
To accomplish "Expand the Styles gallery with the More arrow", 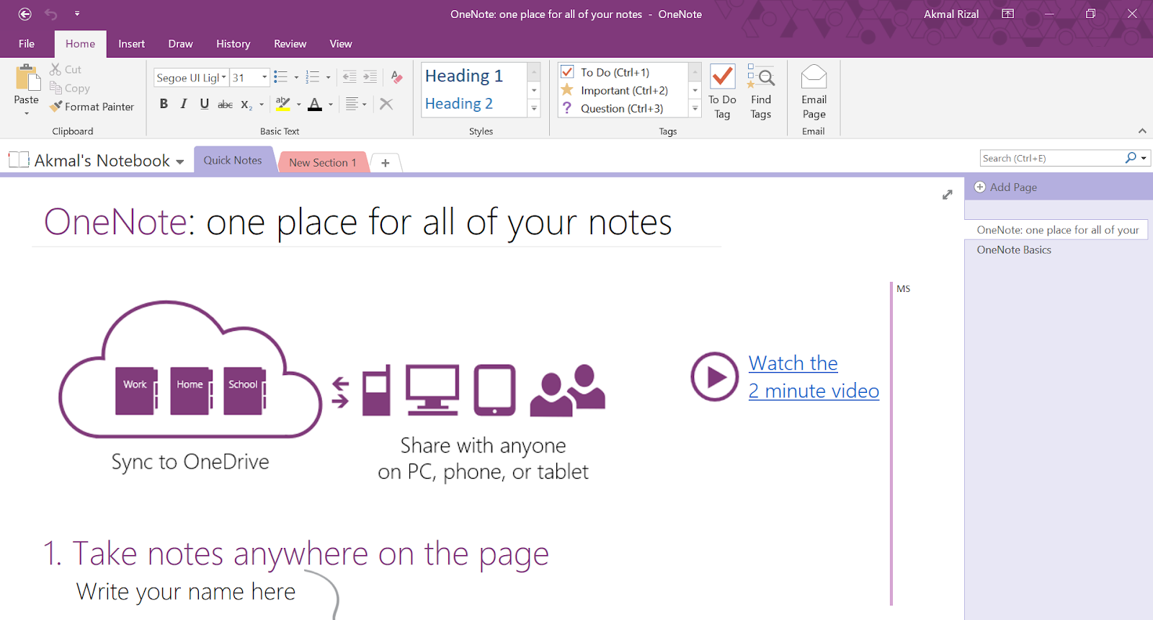I will [534, 108].
